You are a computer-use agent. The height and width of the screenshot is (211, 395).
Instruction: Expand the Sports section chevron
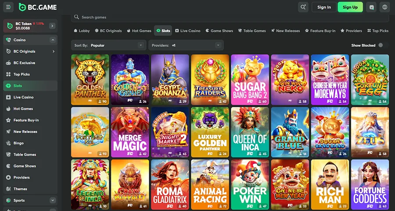point(53,200)
